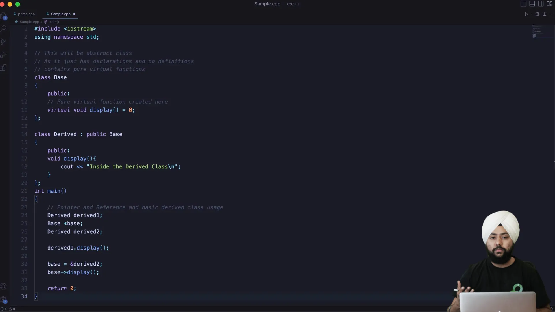Open the Search view icon

(x=3, y=28)
